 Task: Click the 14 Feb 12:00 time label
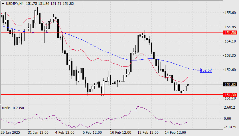(x=175, y=133)
